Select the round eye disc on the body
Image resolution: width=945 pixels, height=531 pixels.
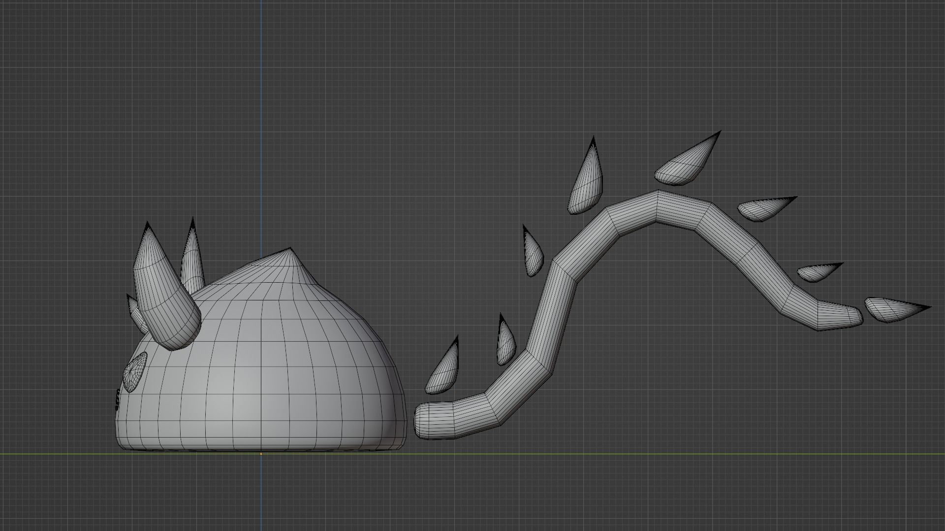click(x=135, y=372)
